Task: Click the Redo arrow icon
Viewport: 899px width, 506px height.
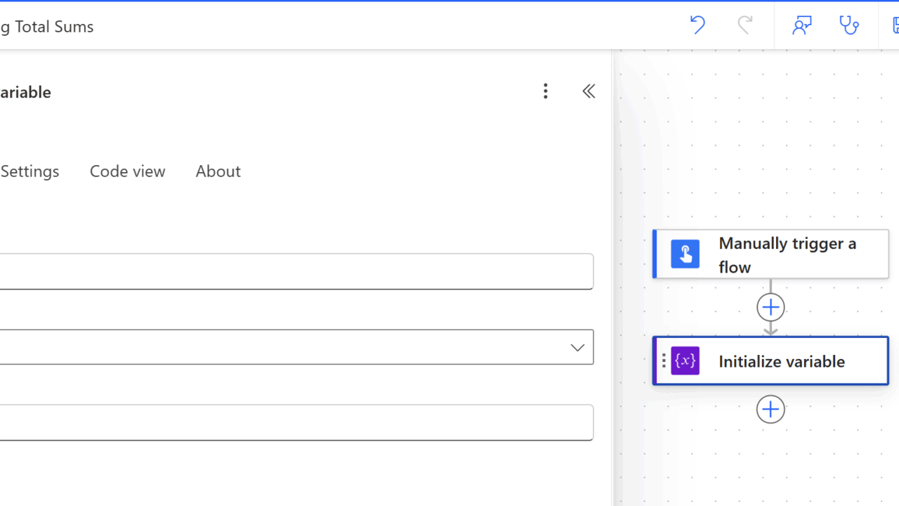Action: click(744, 25)
